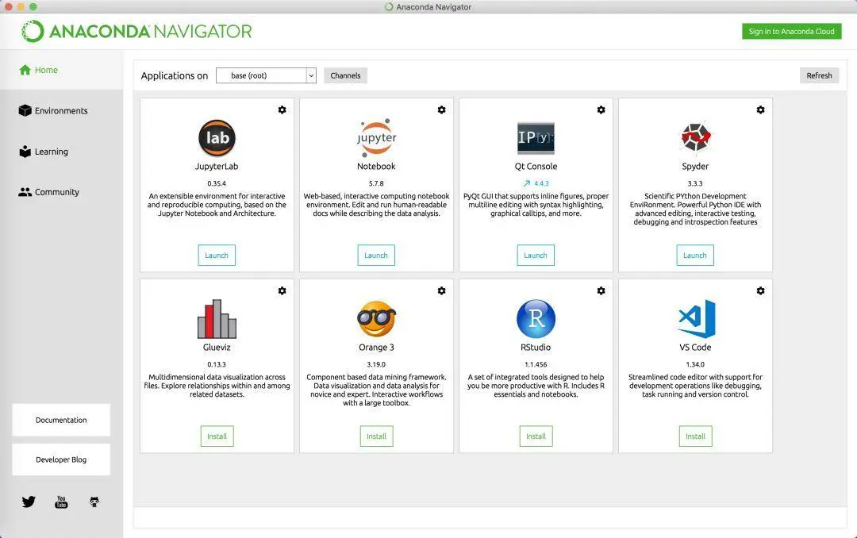Click the Orange 3 smiley logo
The image size is (857, 538).
coord(377,319)
